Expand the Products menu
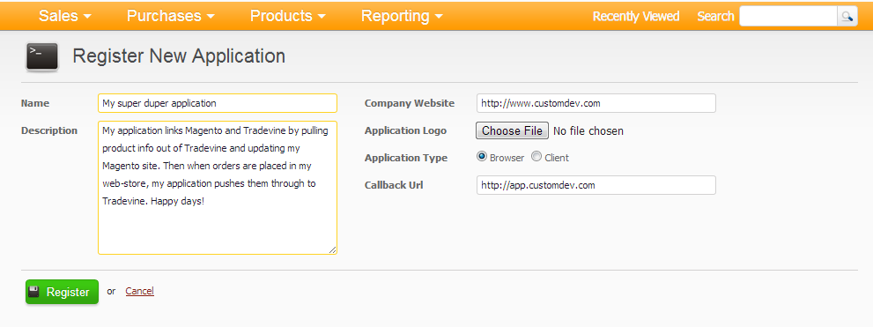873x327 pixels. point(288,16)
